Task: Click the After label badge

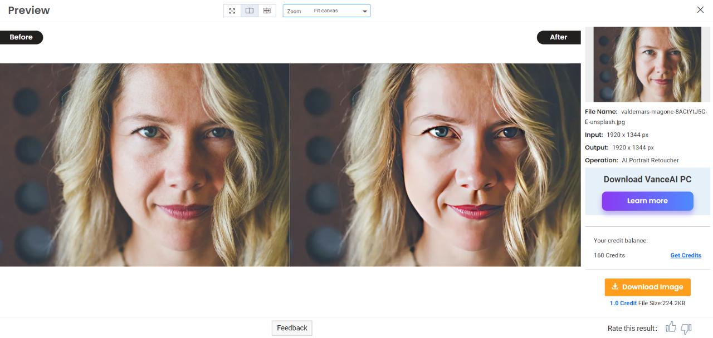Action: coord(558,37)
